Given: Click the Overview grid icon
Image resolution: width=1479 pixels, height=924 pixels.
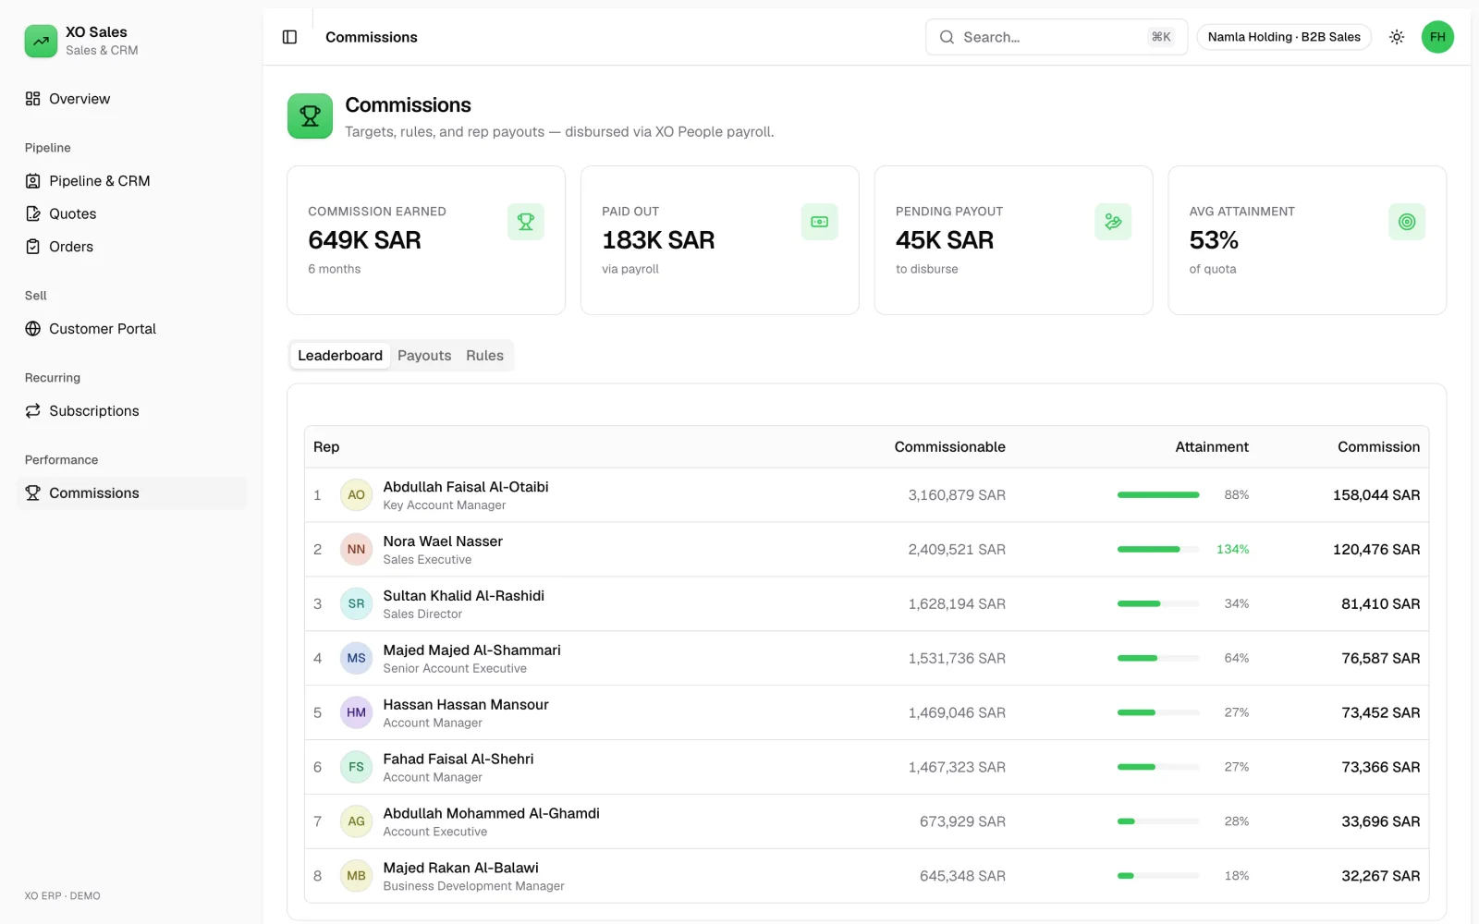Looking at the screenshot, I should click(x=33, y=99).
